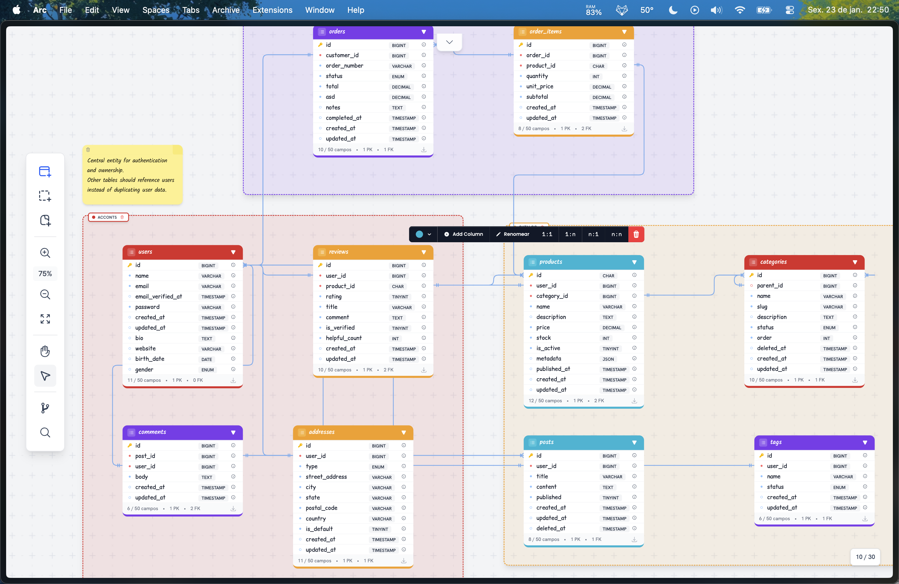Zoom in on the diagram canvas
The width and height of the screenshot is (899, 584).
(45, 253)
